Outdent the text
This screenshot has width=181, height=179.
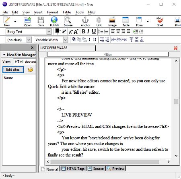click(x=141, y=32)
